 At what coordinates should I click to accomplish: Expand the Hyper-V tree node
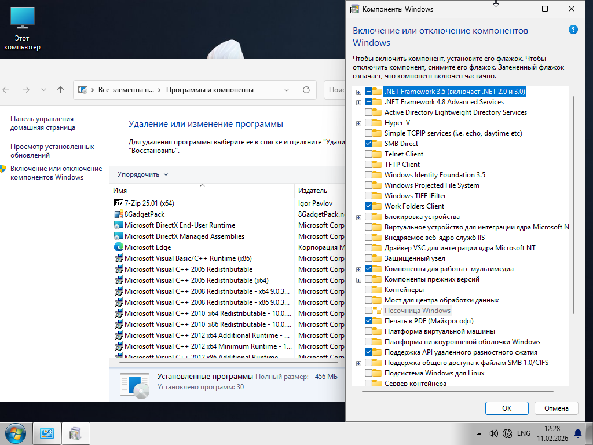pyautogui.click(x=358, y=123)
